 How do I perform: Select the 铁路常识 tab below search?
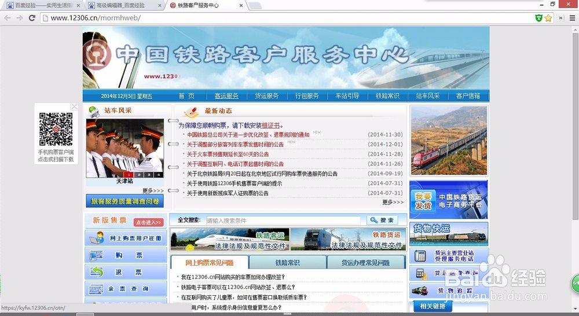[288, 263]
